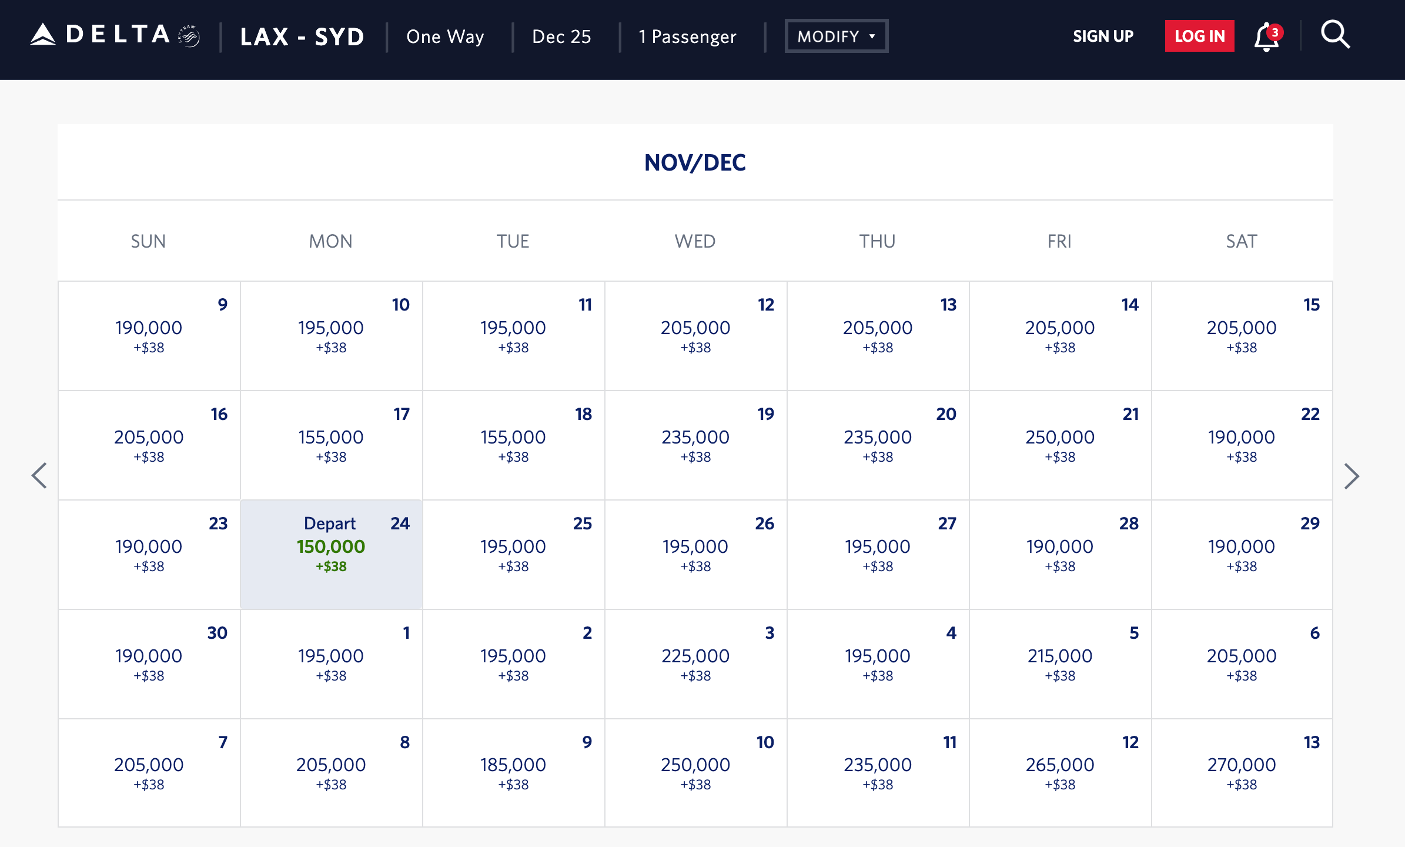This screenshot has width=1405, height=847.
Task: Open the search magnifier icon
Action: point(1336,35)
